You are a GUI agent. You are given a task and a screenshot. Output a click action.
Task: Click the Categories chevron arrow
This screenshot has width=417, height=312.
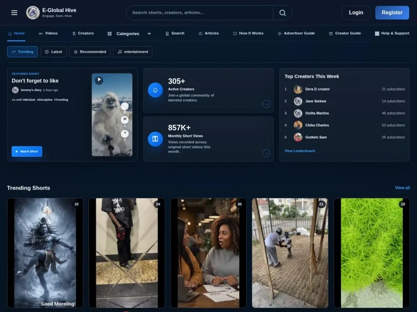[x=149, y=34]
